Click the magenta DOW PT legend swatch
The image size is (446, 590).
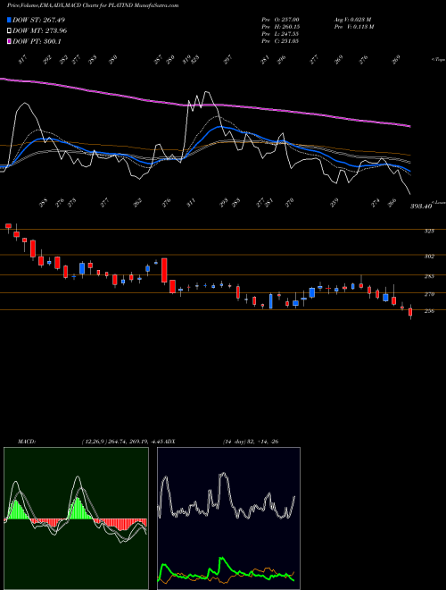[x=10, y=41]
